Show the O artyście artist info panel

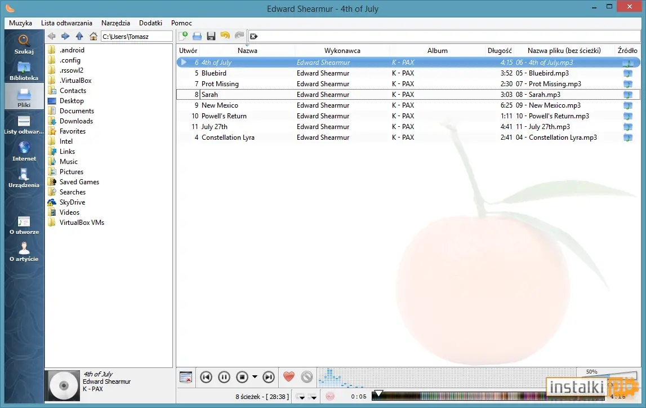(x=24, y=252)
